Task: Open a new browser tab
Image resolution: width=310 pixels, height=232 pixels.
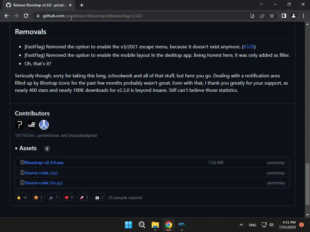Action: click(x=82, y=5)
